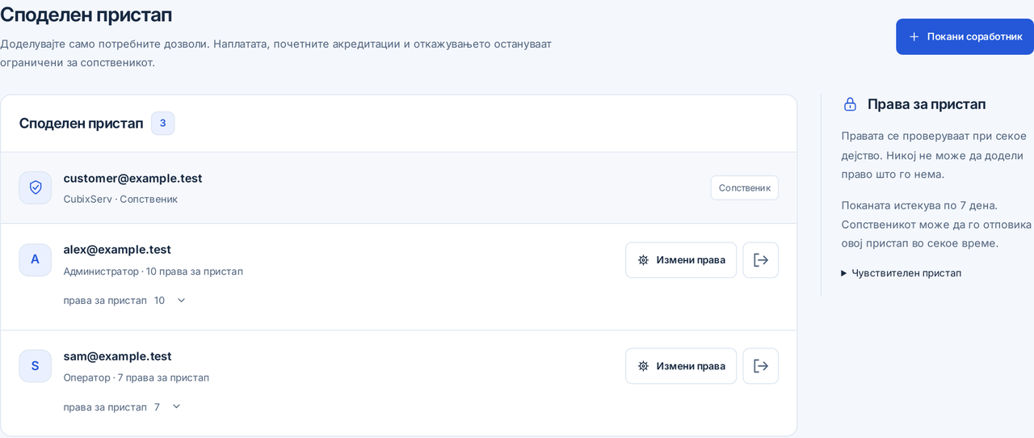Click the Сопственик badge

(745, 187)
